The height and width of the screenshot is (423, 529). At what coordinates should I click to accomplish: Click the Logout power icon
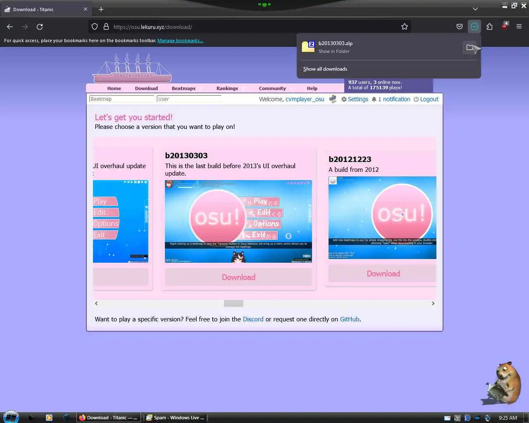click(416, 99)
